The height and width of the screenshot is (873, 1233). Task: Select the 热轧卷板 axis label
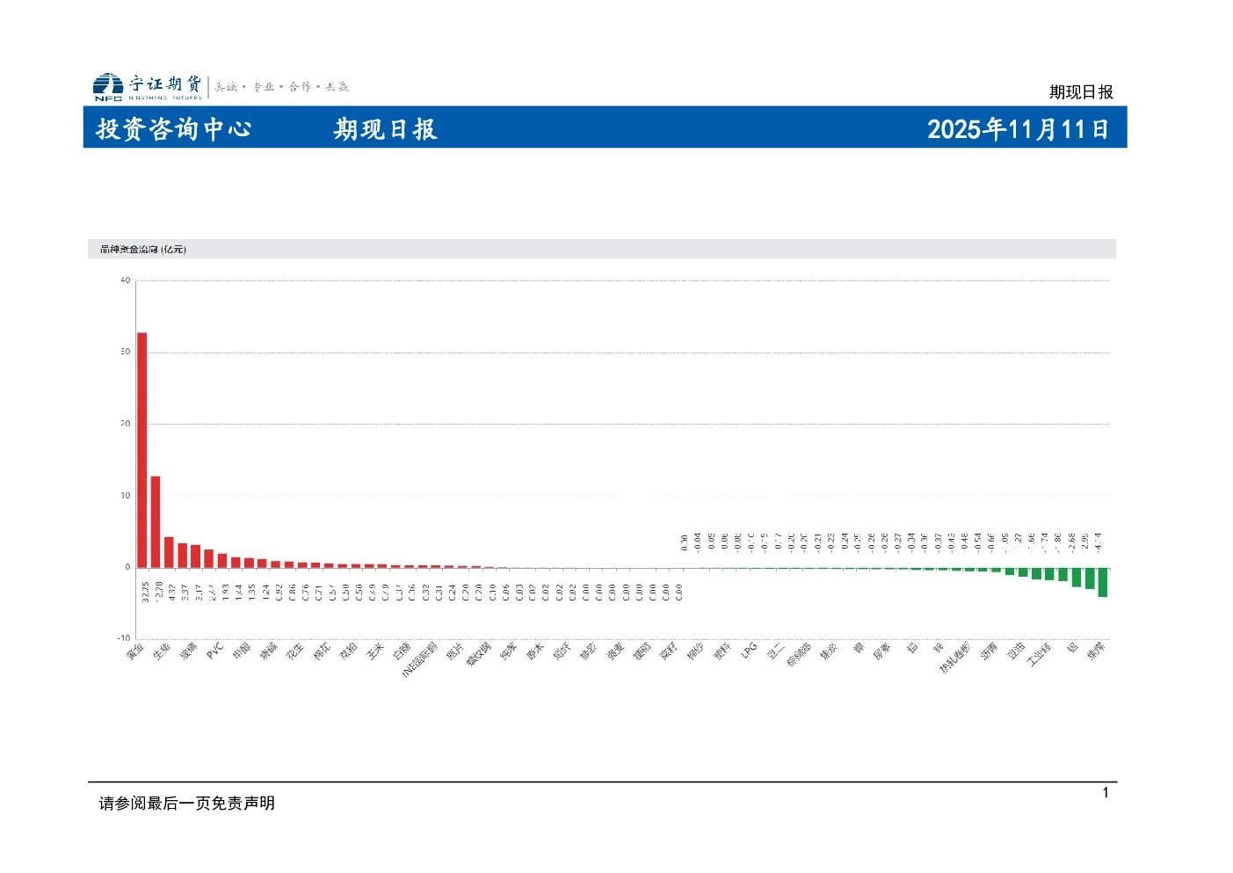tap(954, 658)
